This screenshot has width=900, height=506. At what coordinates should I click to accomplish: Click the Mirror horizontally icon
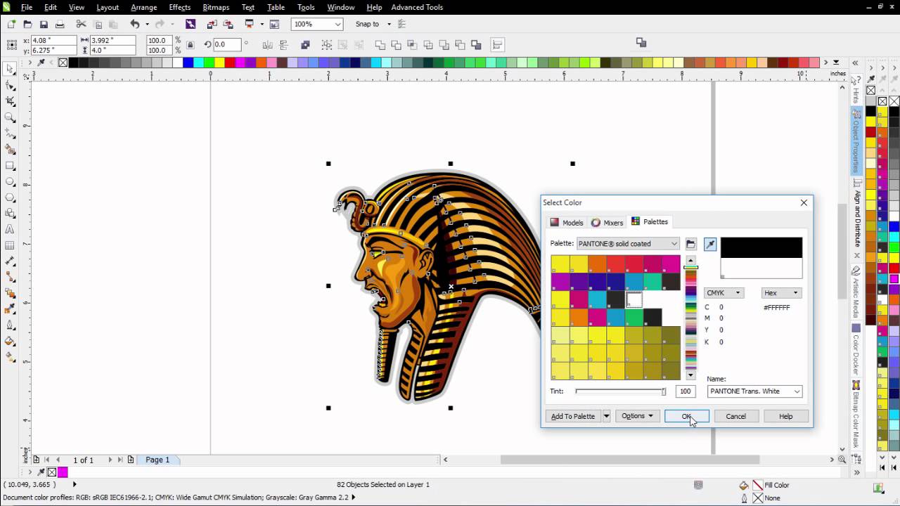pyautogui.click(x=266, y=45)
